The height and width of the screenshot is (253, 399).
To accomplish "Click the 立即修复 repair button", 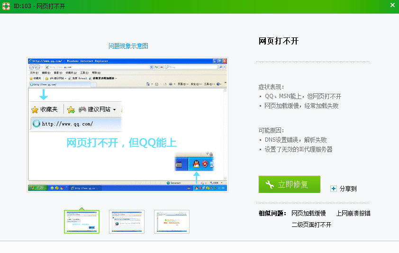I will click(x=290, y=184).
